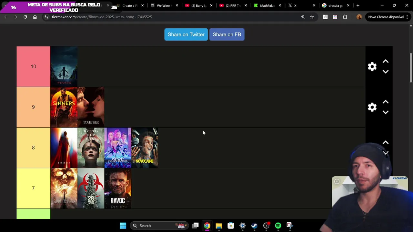Viewport: 413px width, 232px height.
Task: Click the tiermaker.com address bar URL
Action: click(102, 17)
